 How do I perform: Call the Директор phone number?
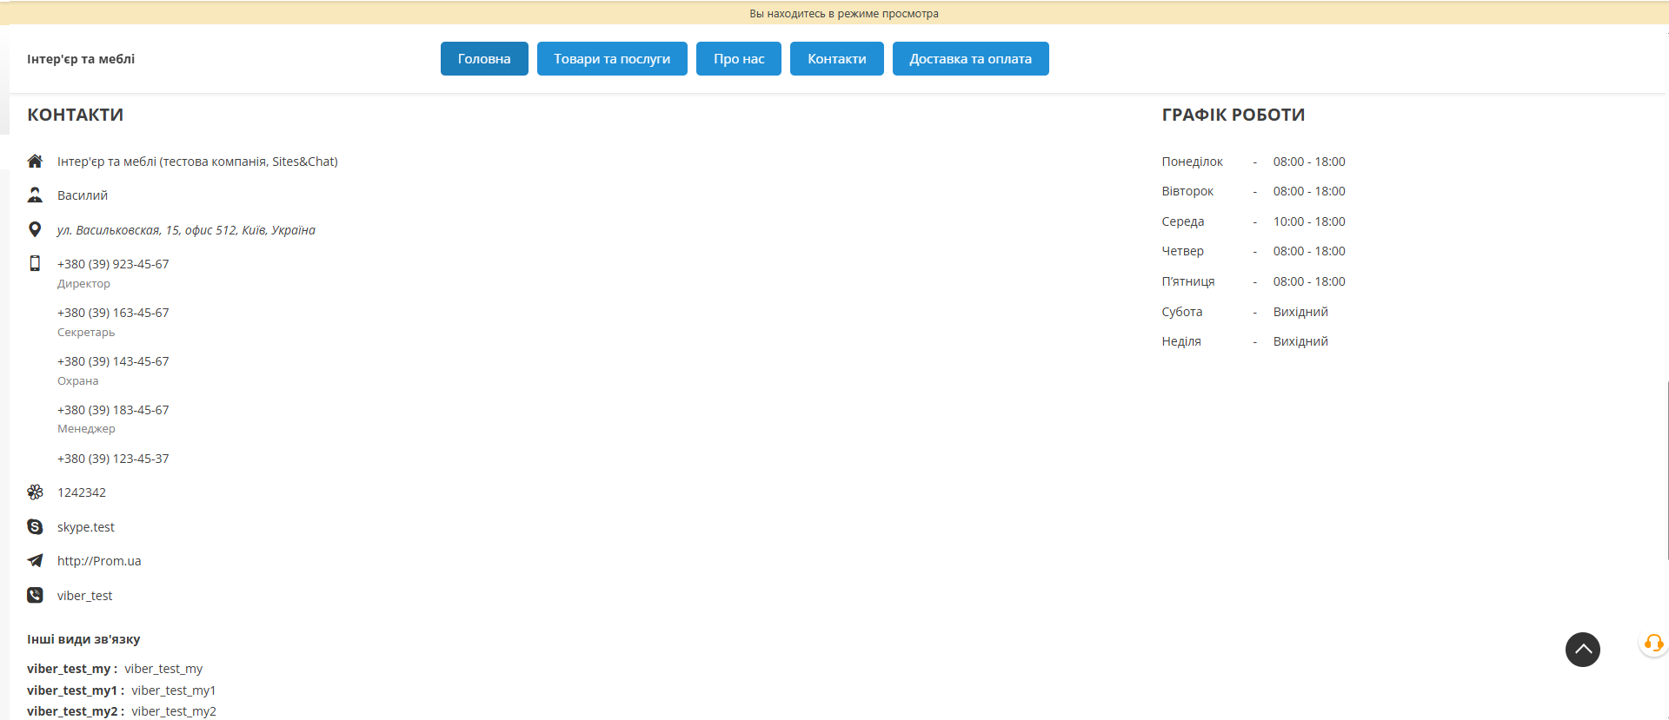113,264
